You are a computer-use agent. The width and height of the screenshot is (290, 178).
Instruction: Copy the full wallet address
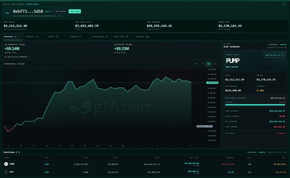coord(59,16)
